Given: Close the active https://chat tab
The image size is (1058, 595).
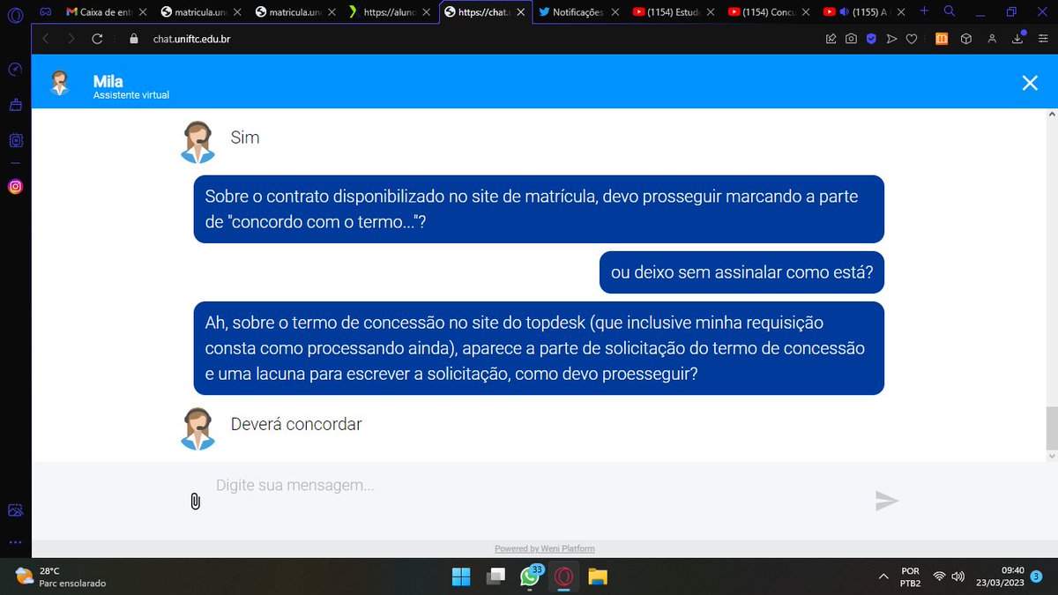Looking at the screenshot, I should [519, 12].
